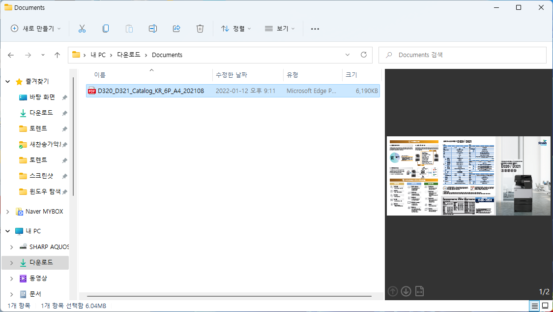Open 바탕 화면 in quick access

click(x=42, y=97)
